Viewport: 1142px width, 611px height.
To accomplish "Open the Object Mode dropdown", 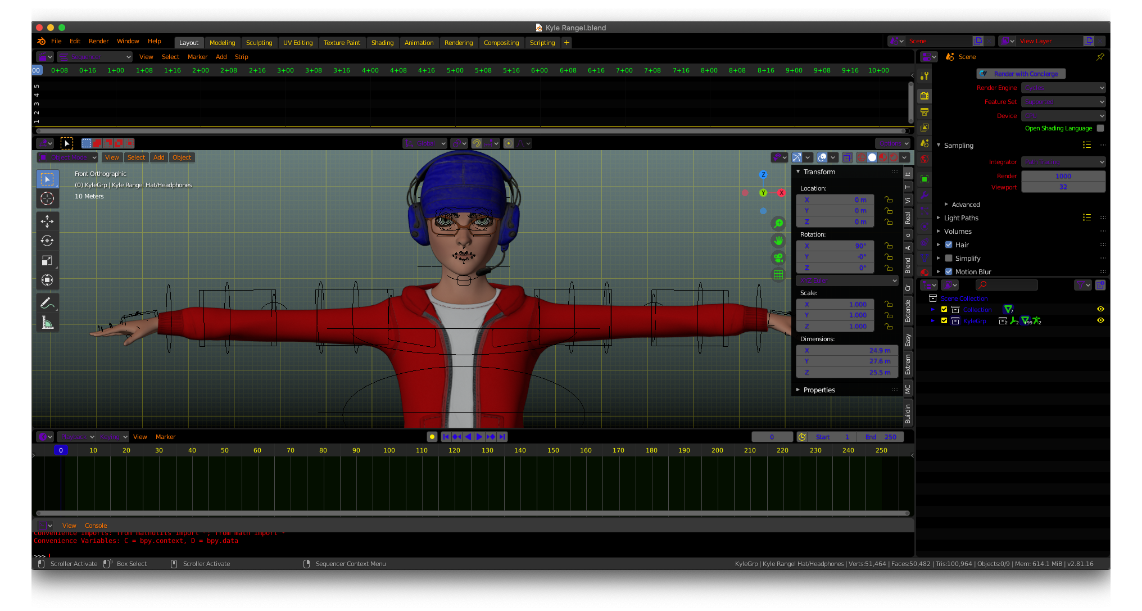I will coord(67,157).
